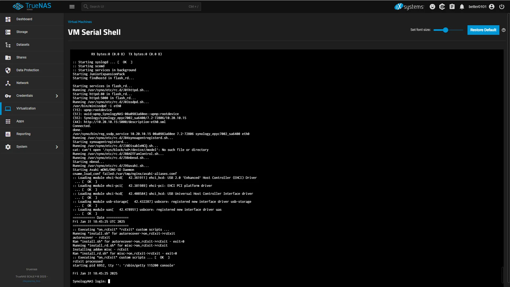The image size is (510, 287).
Task: Open the TrueNAS logo on top left
Action: point(32,6)
